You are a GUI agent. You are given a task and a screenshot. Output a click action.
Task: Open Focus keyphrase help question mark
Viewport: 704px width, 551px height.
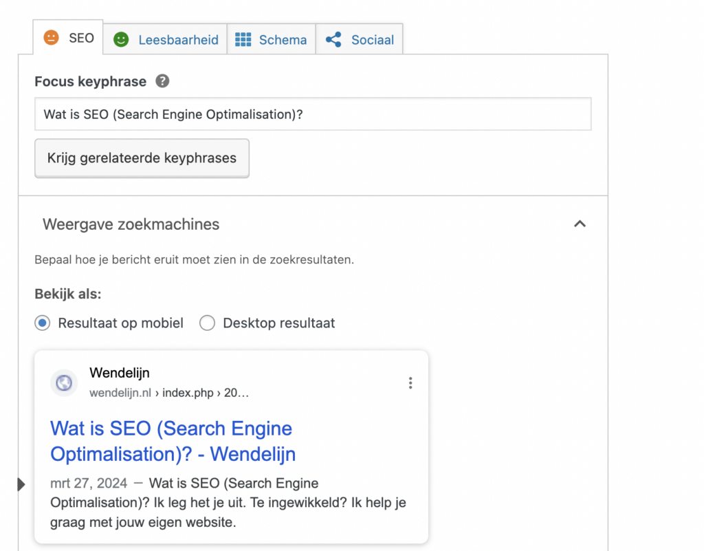coord(162,81)
